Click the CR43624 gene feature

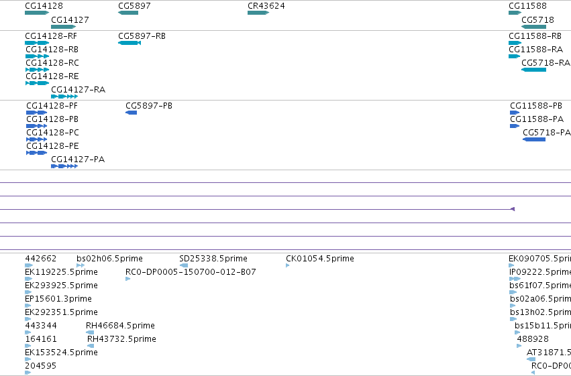tap(258, 13)
